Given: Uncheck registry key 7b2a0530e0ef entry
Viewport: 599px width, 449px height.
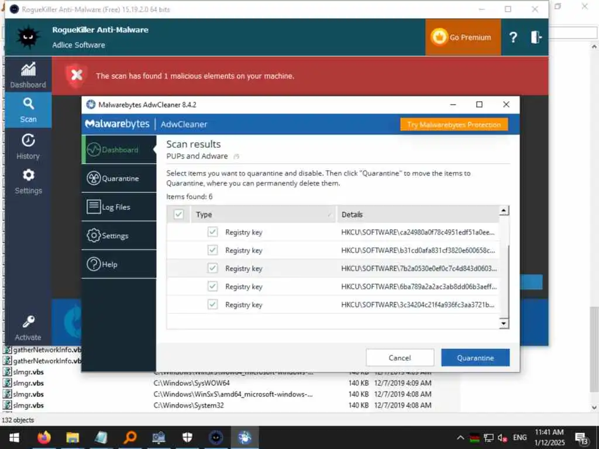Looking at the screenshot, I should [x=213, y=268].
